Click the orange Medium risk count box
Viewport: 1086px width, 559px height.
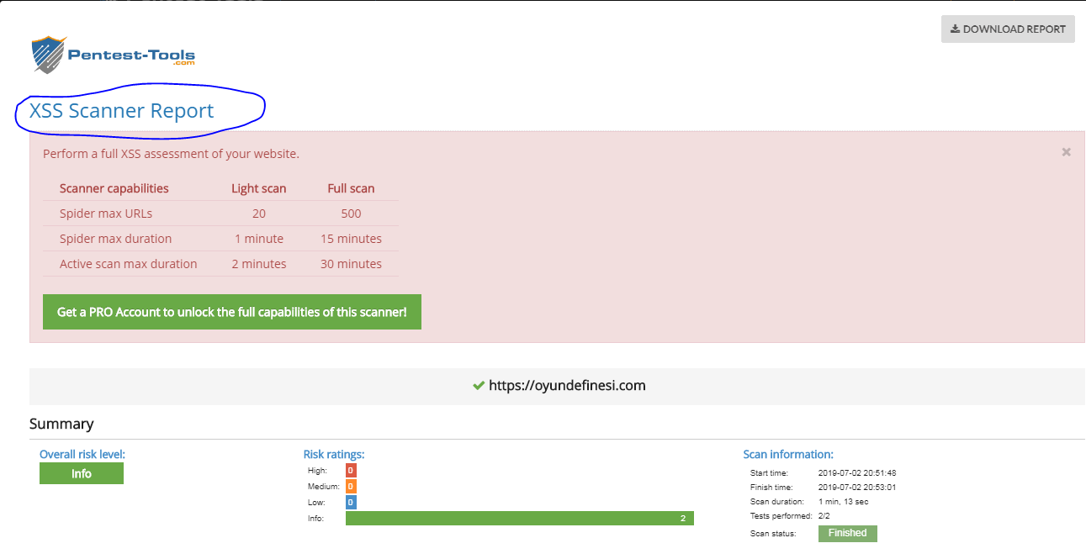[351, 487]
